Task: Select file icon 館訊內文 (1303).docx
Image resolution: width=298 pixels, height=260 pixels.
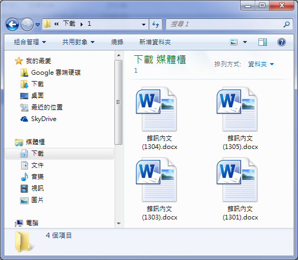Action: pos(156,179)
